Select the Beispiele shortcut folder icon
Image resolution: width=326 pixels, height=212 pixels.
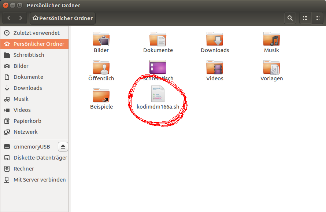pyautogui.click(x=101, y=96)
